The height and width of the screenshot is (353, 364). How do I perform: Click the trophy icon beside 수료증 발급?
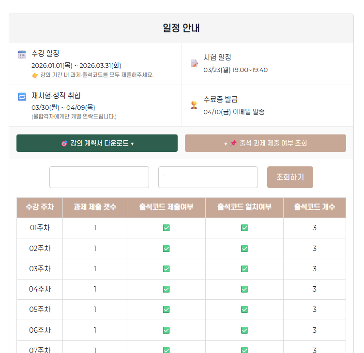coord(194,105)
